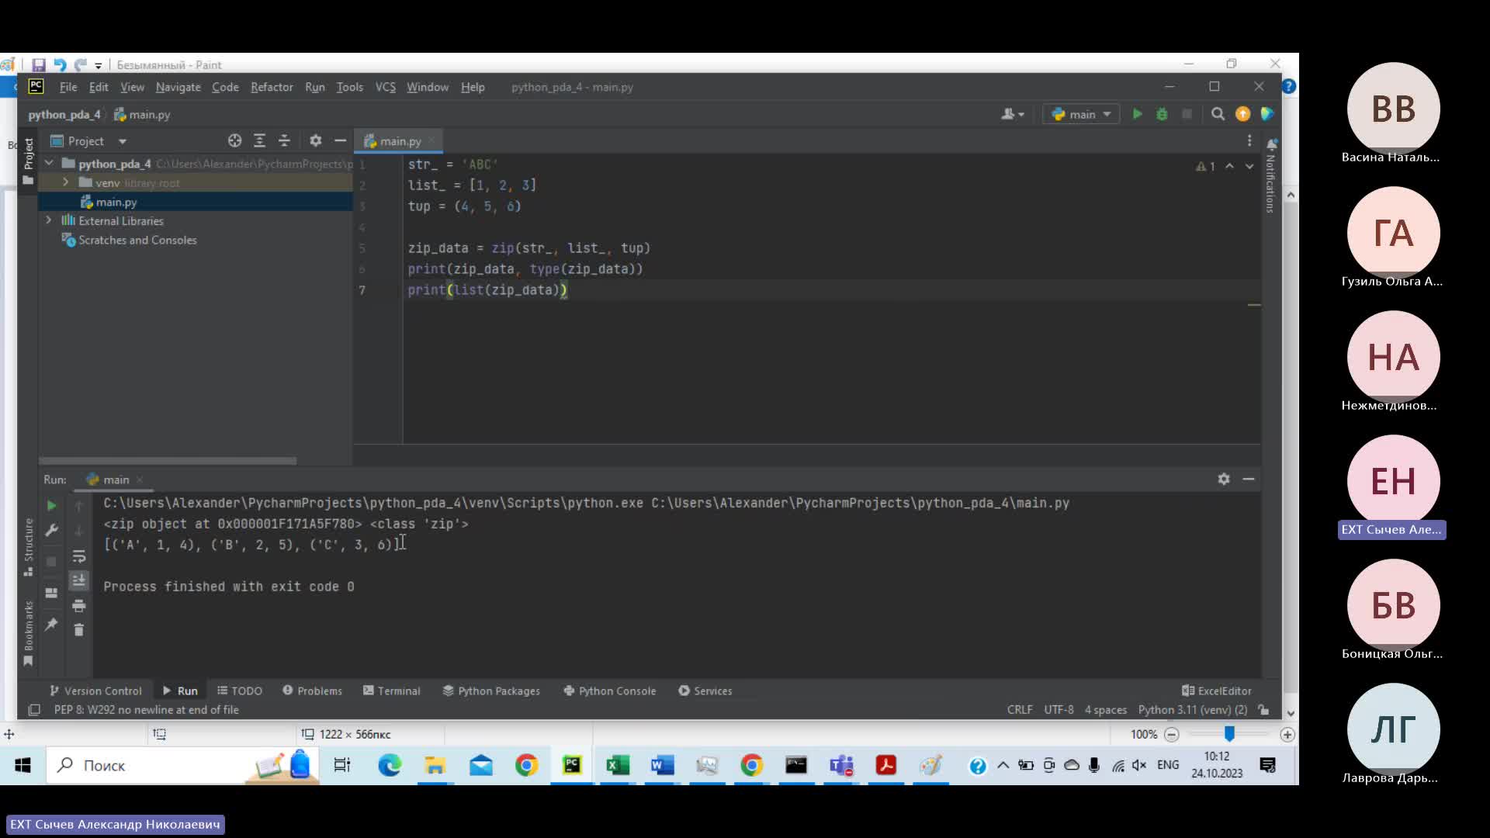The width and height of the screenshot is (1490, 838).
Task: Open Python Packages tool window
Action: click(491, 691)
